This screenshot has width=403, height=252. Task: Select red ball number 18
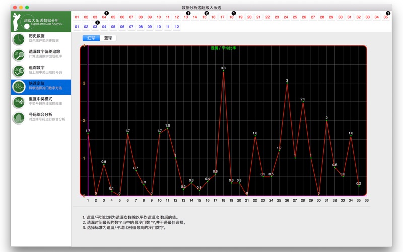pos(231,17)
